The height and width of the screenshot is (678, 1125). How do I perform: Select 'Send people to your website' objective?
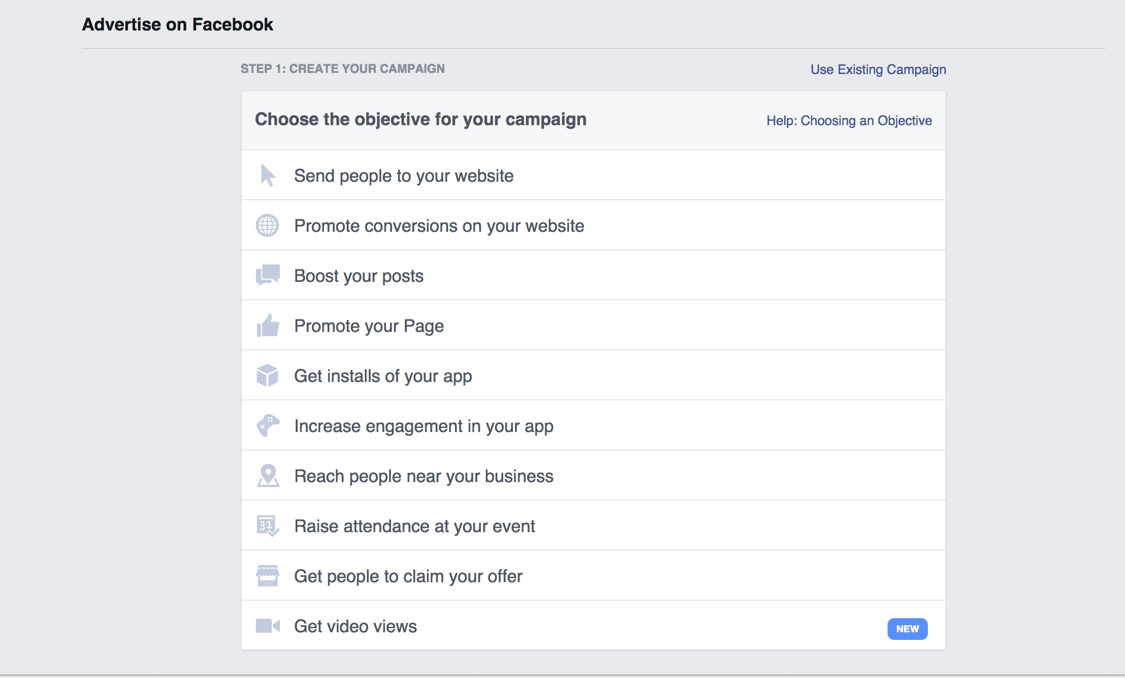594,175
